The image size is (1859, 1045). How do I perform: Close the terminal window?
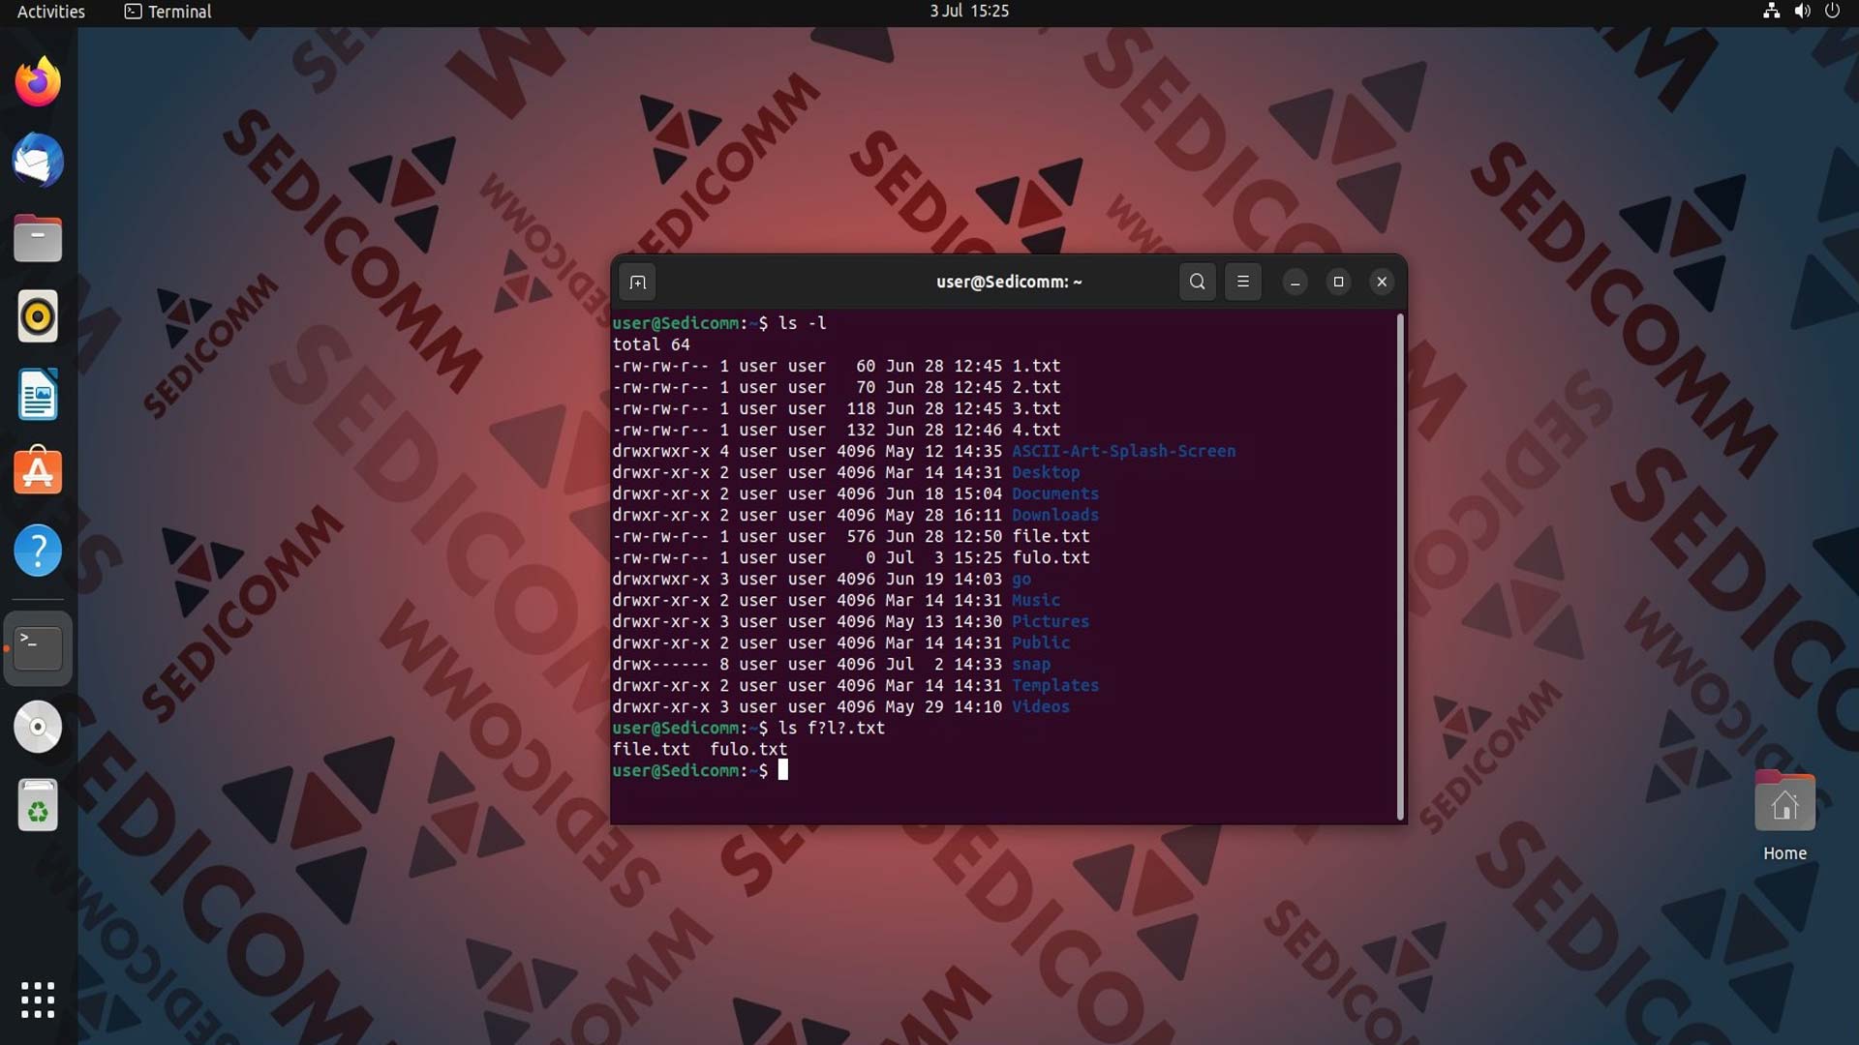[x=1382, y=282]
